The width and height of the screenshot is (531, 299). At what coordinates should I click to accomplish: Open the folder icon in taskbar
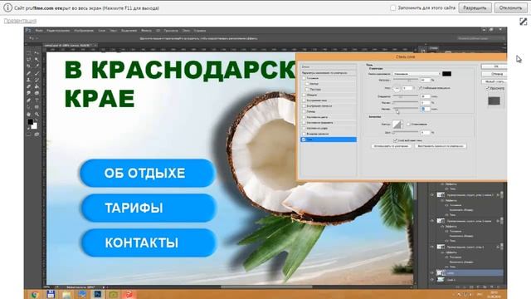coord(66,294)
